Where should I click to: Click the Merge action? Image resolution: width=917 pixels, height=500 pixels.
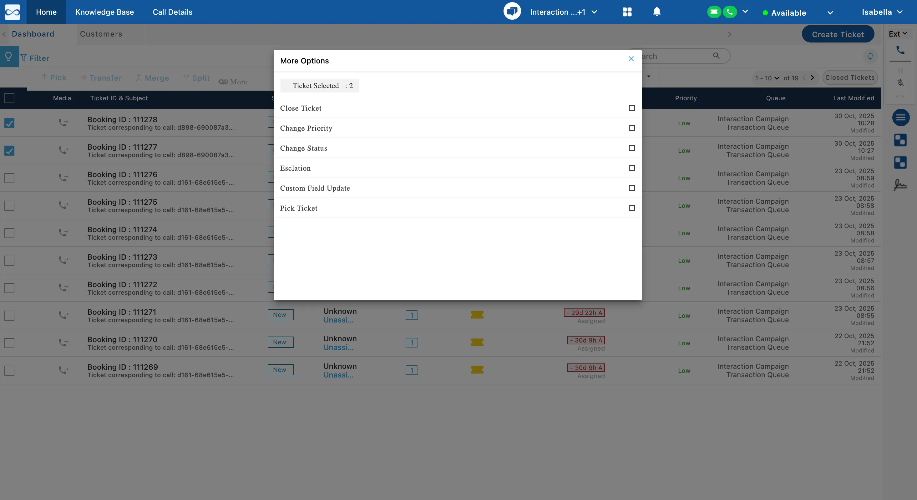pos(152,77)
